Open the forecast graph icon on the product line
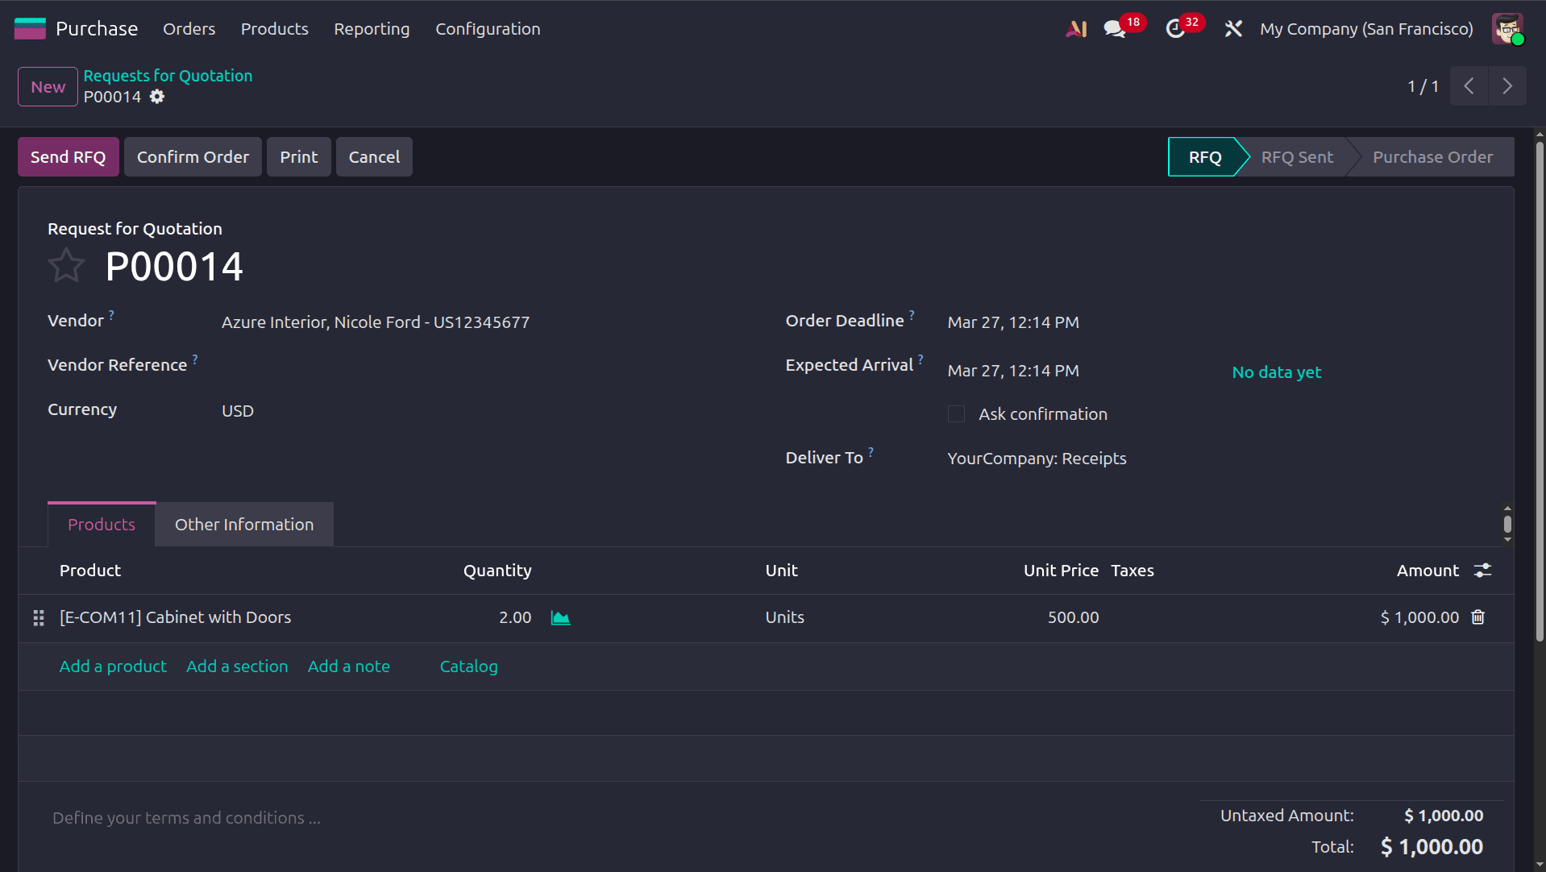The height and width of the screenshot is (872, 1546). point(560,617)
